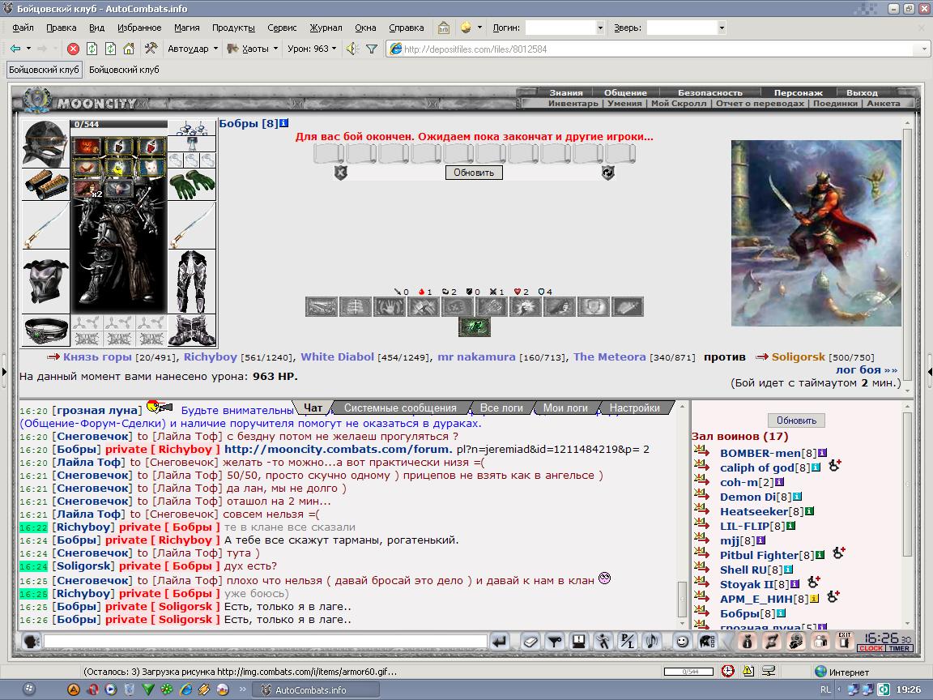The width and height of the screenshot is (933, 700).
Task: Click the green gloves equipment slot
Action: click(192, 185)
